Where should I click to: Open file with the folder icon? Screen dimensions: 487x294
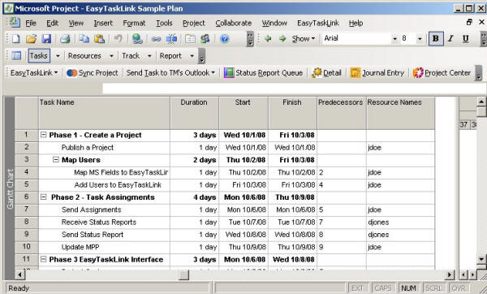[x=31, y=39]
